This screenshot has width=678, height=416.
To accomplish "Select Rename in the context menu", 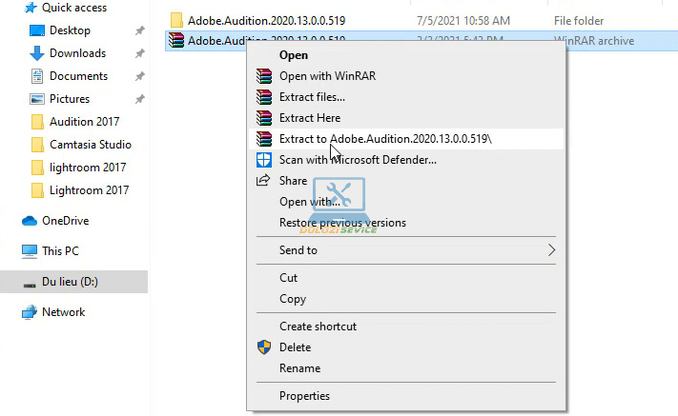I will (x=299, y=368).
